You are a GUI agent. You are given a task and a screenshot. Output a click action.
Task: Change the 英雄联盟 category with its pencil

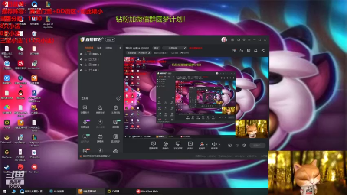149,53
